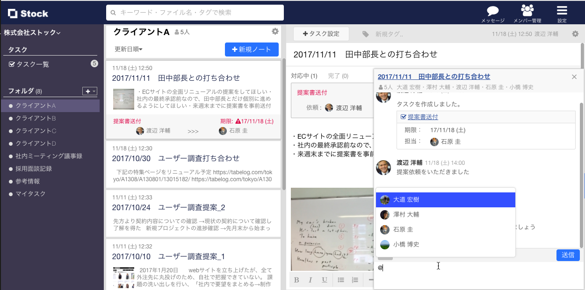Click the 新規ノート button
Screen dimensions: 585x290
tap(252, 50)
